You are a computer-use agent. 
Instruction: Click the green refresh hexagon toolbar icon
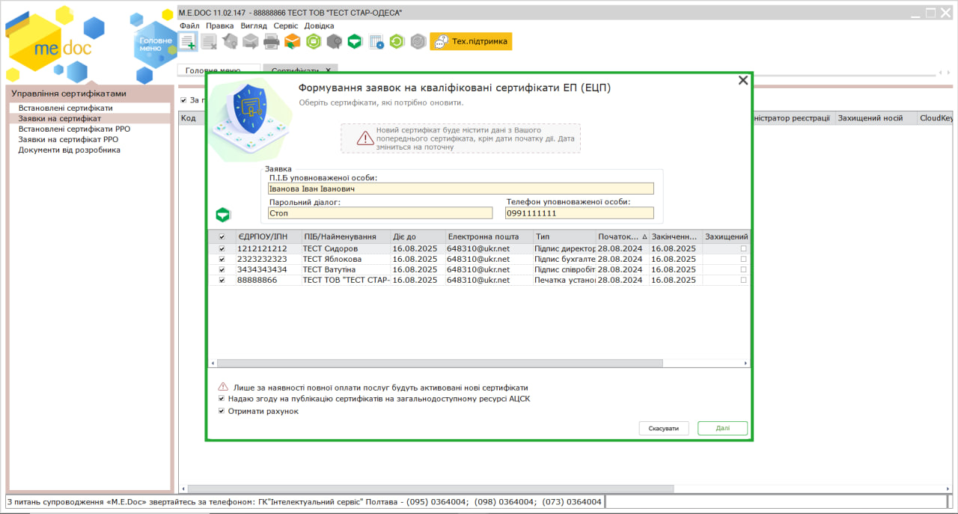pos(397,42)
